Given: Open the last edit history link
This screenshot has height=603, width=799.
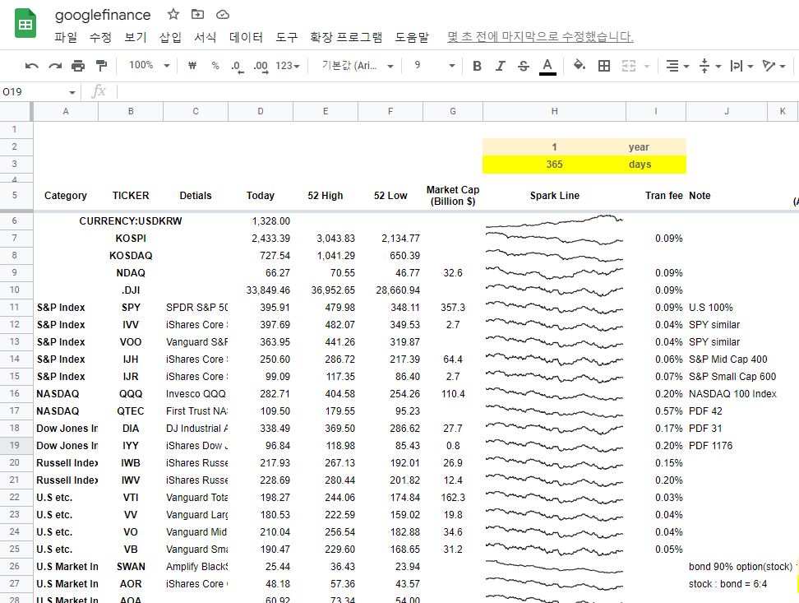Looking at the screenshot, I should tap(540, 37).
